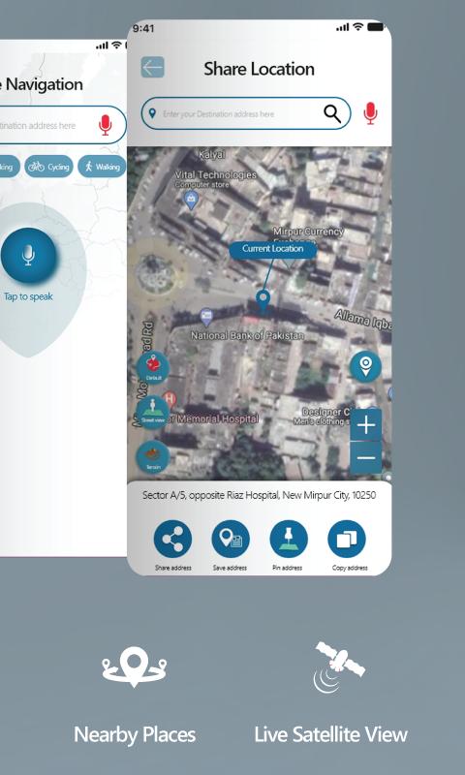The height and width of the screenshot is (775, 465).
Task: Tap the Live Satellite View satellite icon
Action: point(339,666)
